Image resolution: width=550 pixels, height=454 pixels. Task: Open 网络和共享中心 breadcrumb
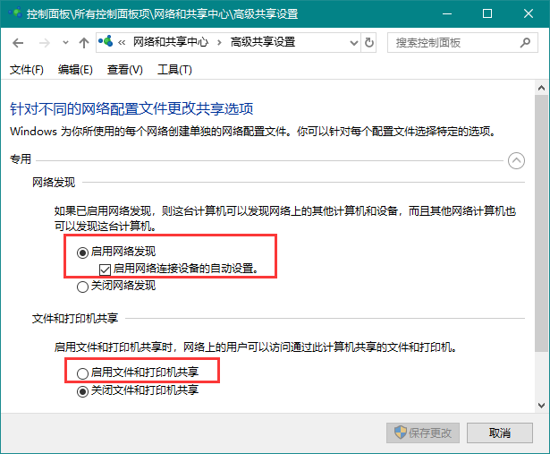click(x=171, y=42)
